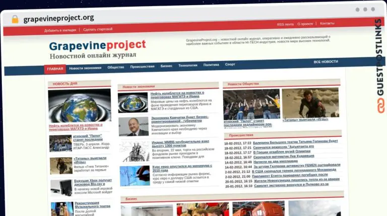This screenshot has height=216, width=387.
Task: Click ВСЕ НОВОСТИ link in navigation bar
Action: pos(326,62)
